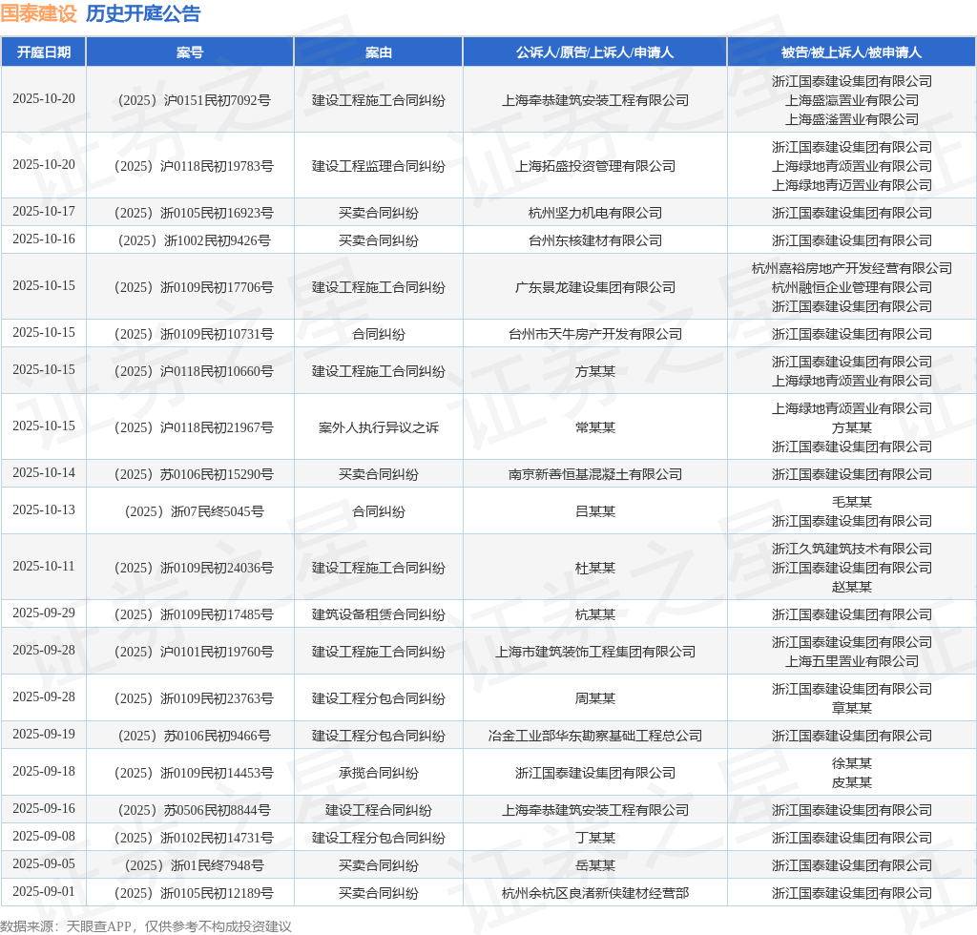977x935 pixels.
Task: Click plaintiff 岳某某
Action: (x=595, y=865)
